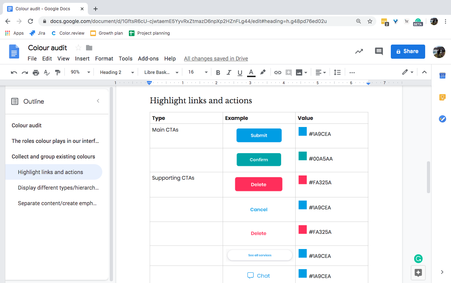Click the browser Back arrow
Viewport: 451px width, 283px height.
tap(8, 21)
